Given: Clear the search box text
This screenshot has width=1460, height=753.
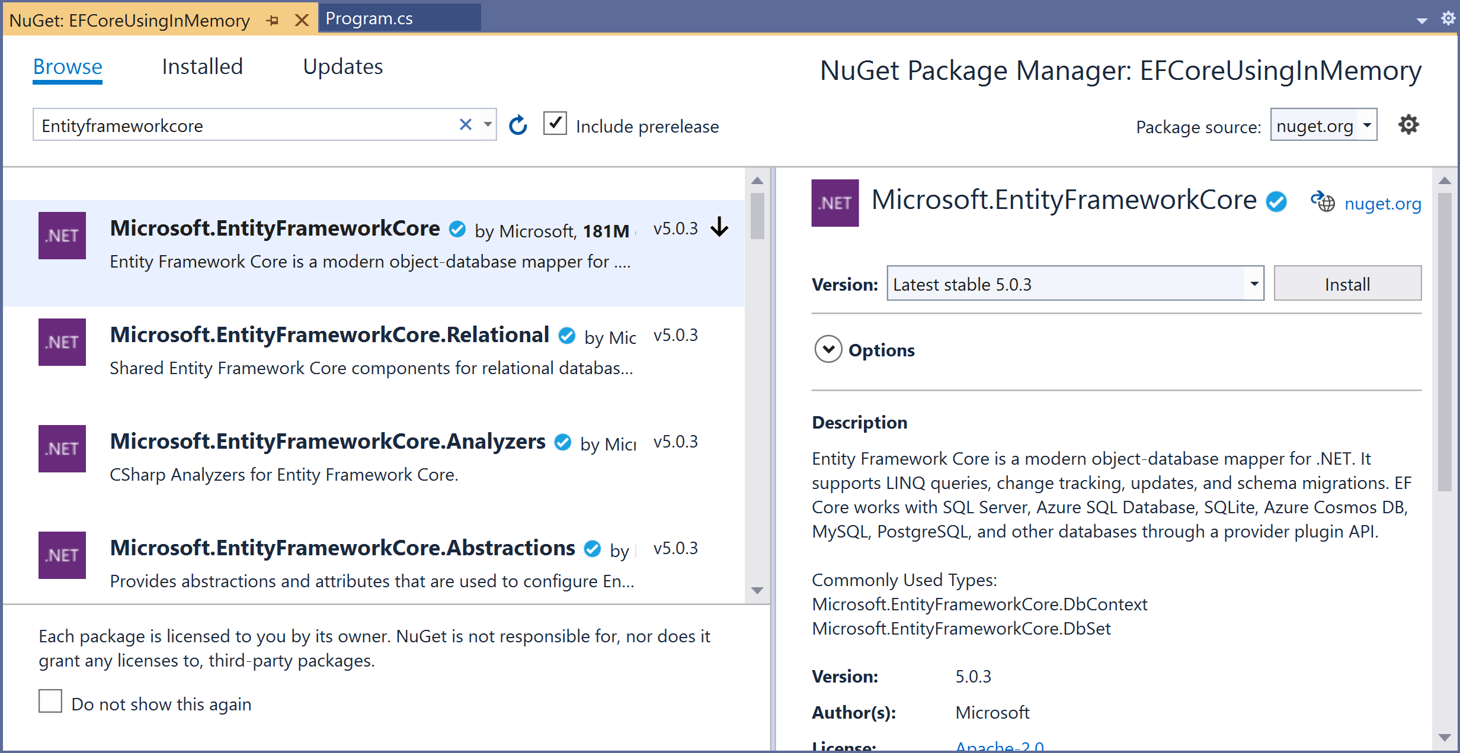Looking at the screenshot, I should (x=466, y=125).
